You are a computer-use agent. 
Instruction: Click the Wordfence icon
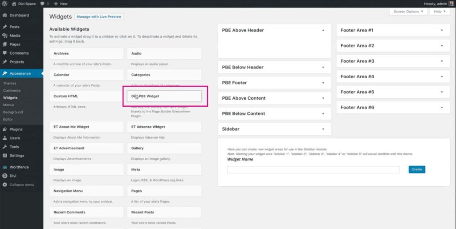[5, 167]
